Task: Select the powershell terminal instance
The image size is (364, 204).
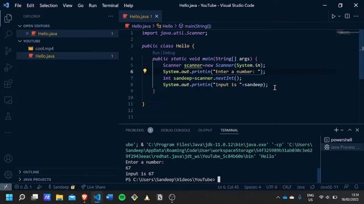Action: [x=342, y=140]
